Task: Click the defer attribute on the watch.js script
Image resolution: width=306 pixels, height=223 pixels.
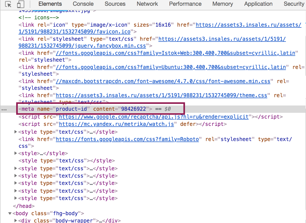Action: 188,124
